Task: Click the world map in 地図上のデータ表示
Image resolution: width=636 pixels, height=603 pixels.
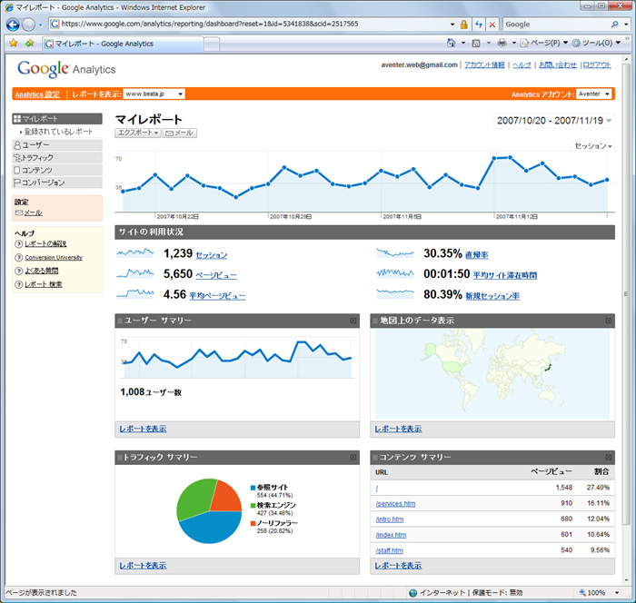Action: 492,374
